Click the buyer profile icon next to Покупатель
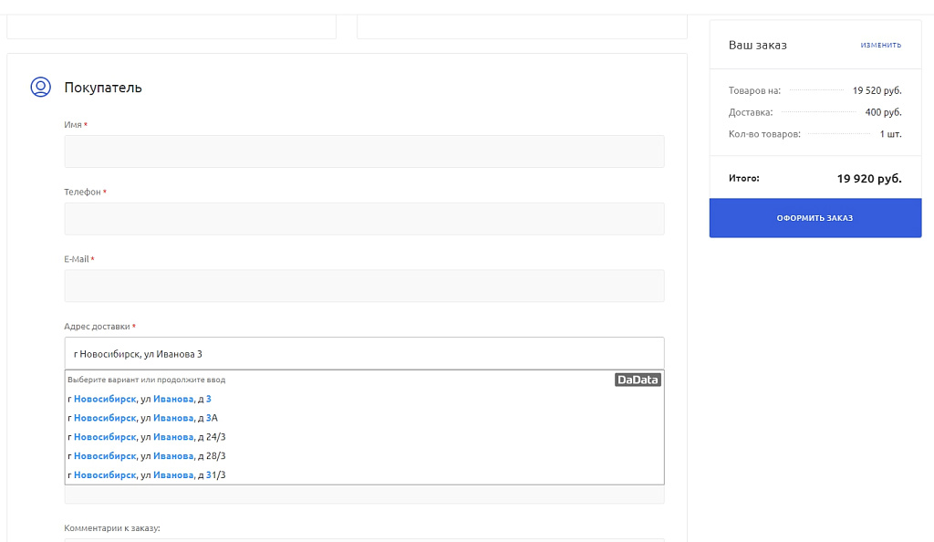This screenshot has width=934, height=542. (40, 87)
